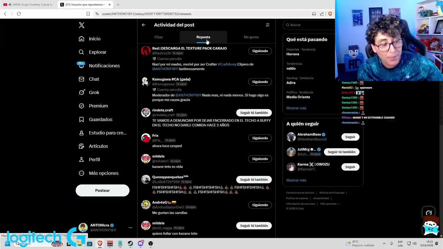Screen dimensions: 443x249
Task: Open Artículos icon in sidebar
Action: (81, 146)
